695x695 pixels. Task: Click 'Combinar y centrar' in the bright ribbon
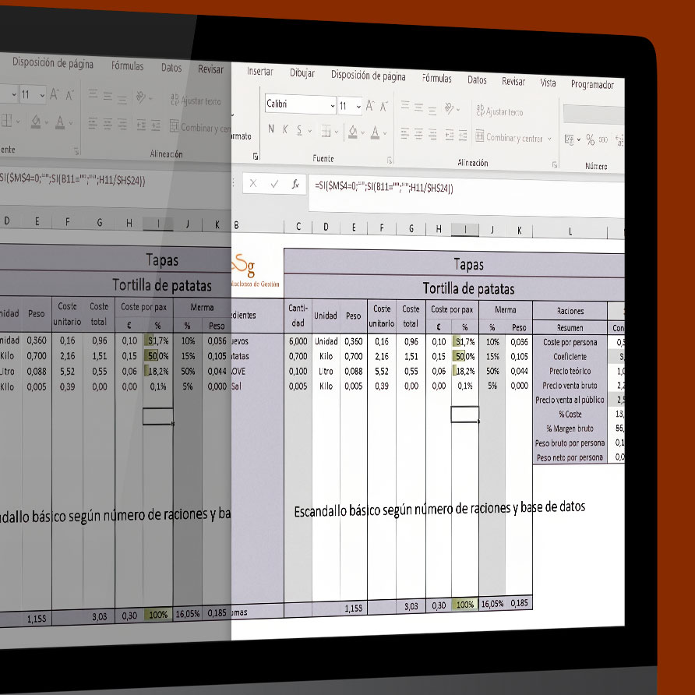(510, 137)
